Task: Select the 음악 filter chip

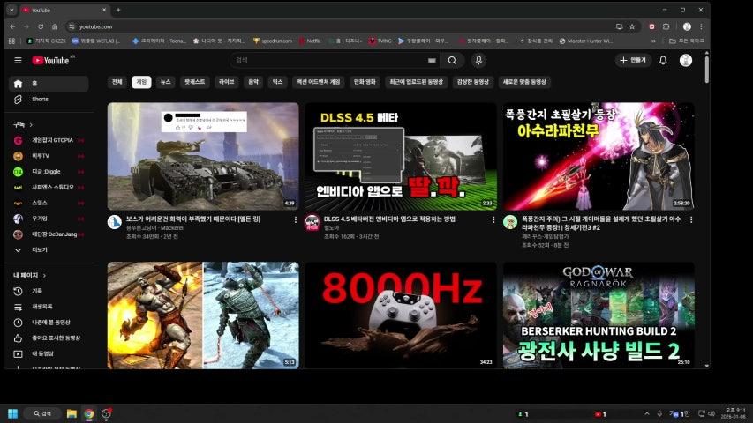Action: pos(253,82)
